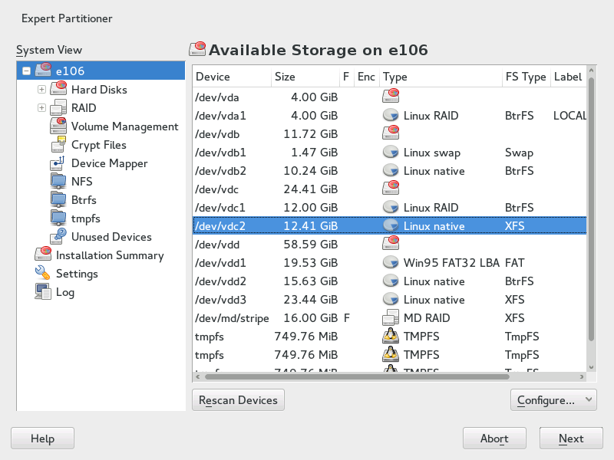Expand the Hard Disks tree node
The image size is (614, 460).
tap(41, 90)
